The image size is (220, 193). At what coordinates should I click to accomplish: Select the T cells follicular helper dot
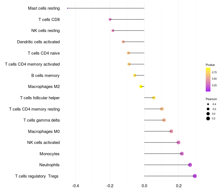point(154,98)
